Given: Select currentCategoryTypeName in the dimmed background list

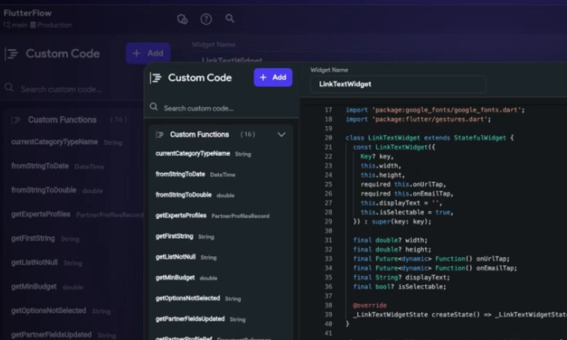Looking at the screenshot, I should [54, 142].
